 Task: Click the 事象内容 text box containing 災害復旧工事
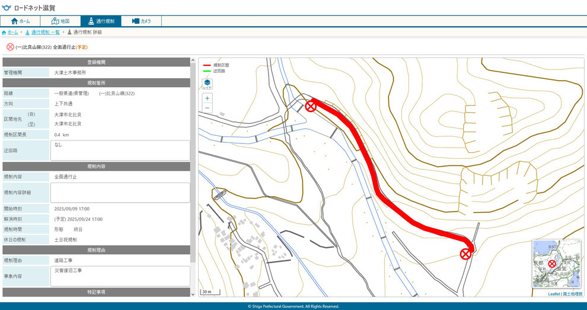pyautogui.click(x=120, y=276)
